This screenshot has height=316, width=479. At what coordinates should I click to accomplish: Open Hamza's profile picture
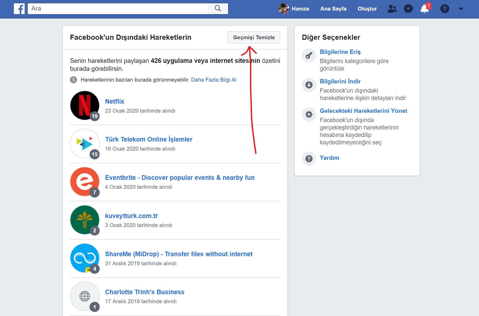284,9
